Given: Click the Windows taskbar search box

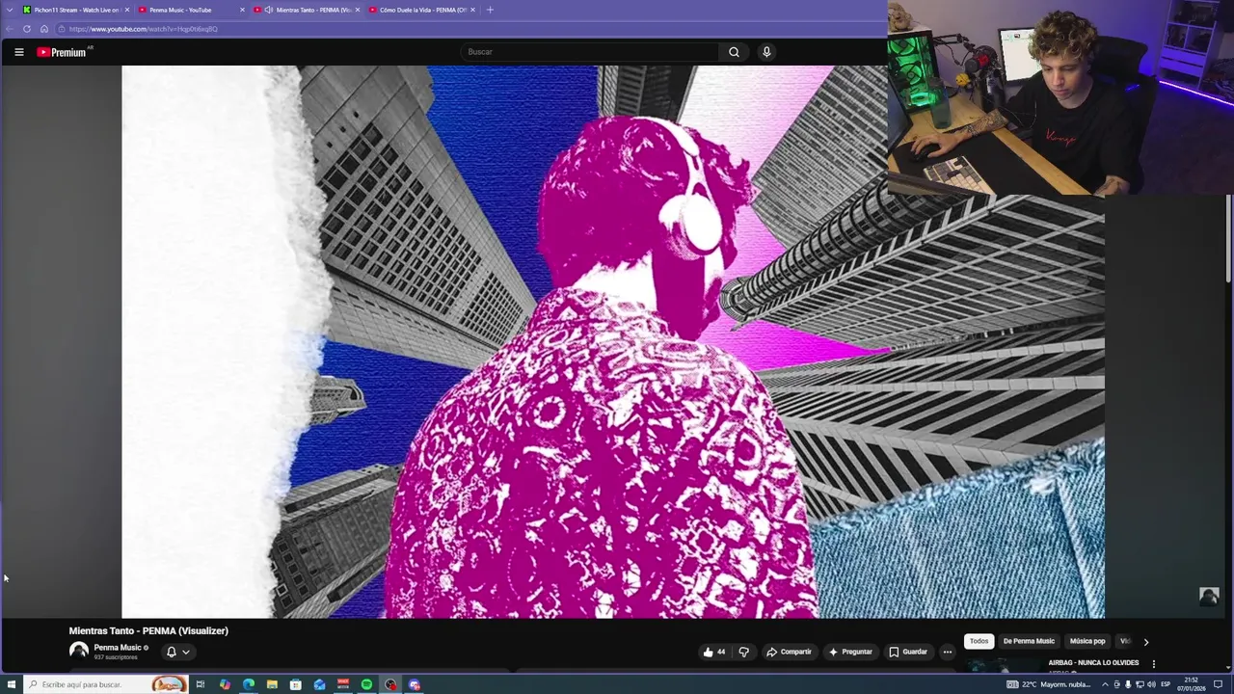Looking at the screenshot, I should coord(104,684).
